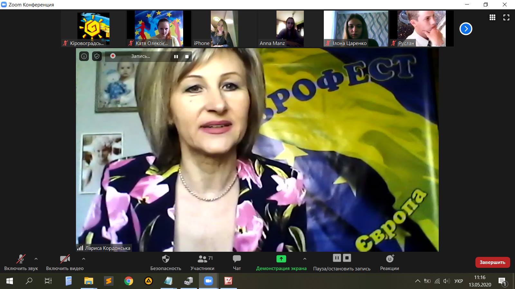
Task: Click the encryption shield icon
Action: click(97, 57)
